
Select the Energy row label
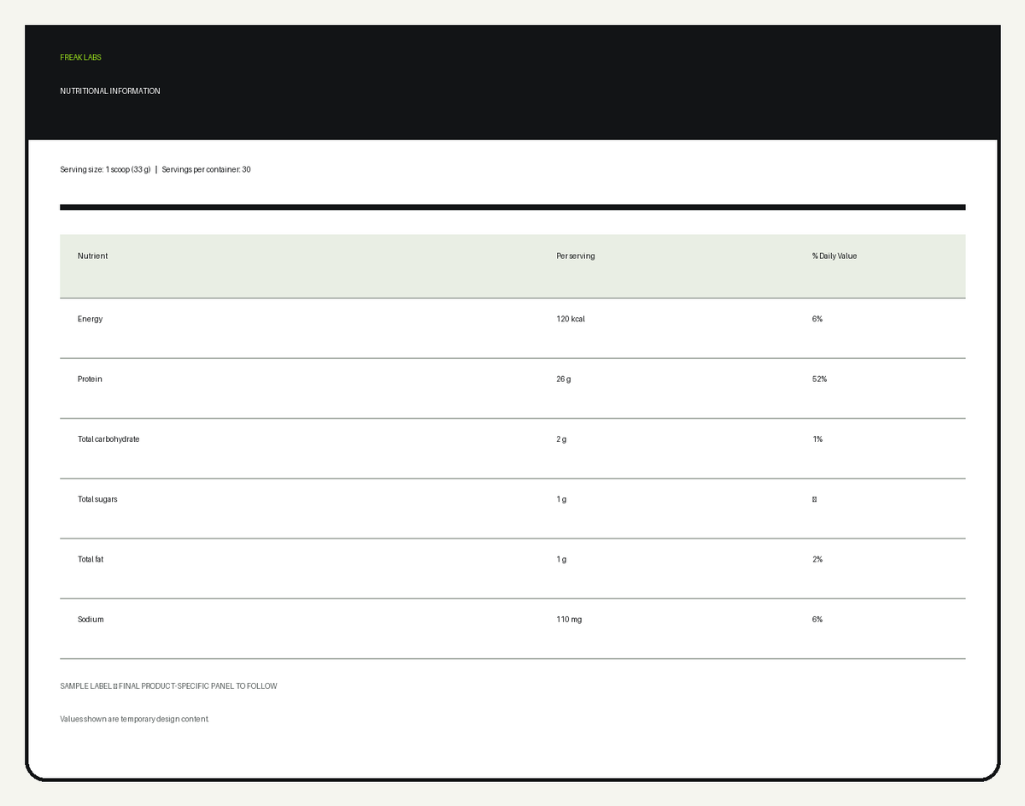(90, 319)
